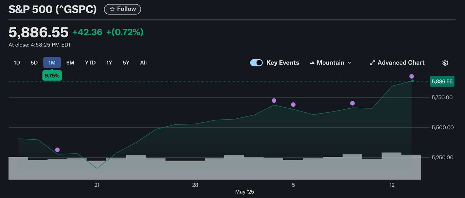Image resolution: width=465 pixels, height=198 pixels.
Task: Toggle the Key Events switch
Action: pyautogui.click(x=256, y=63)
